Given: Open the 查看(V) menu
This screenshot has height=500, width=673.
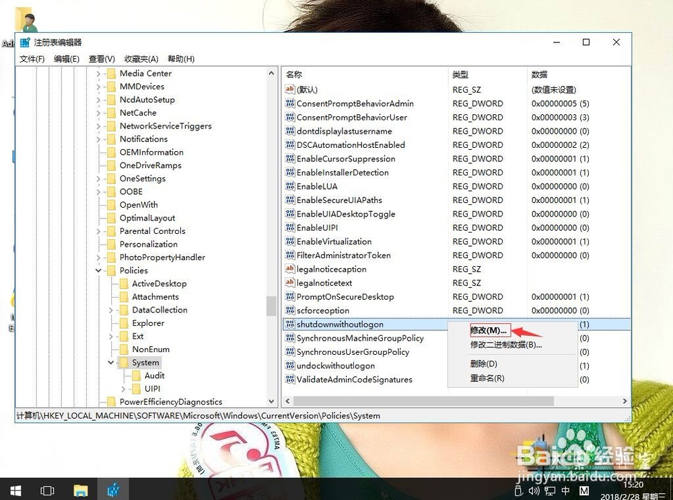Looking at the screenshot, I should [x=101, y=58].
